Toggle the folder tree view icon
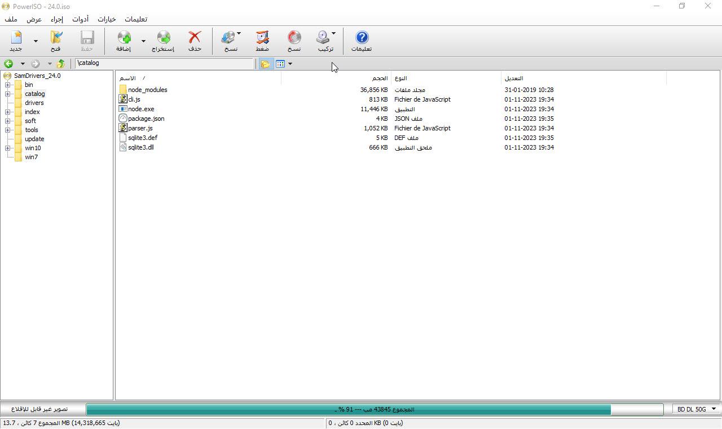The image size is (722, 429). [x=265, y=64]
